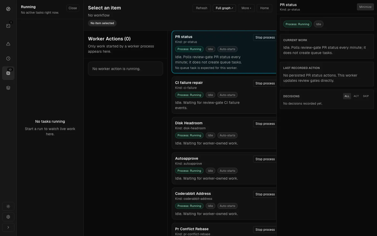Select the SKIP decisions filter
Viewport: 377px width, 236px height.
pyautogui.click(x=366, y=96)
